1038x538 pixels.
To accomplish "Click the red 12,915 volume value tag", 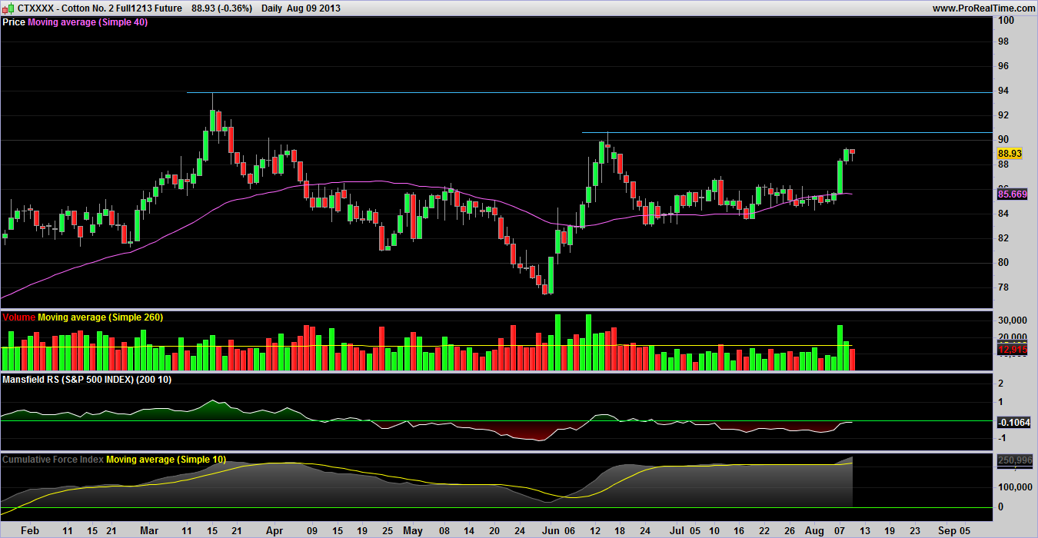I will 1013,350.
